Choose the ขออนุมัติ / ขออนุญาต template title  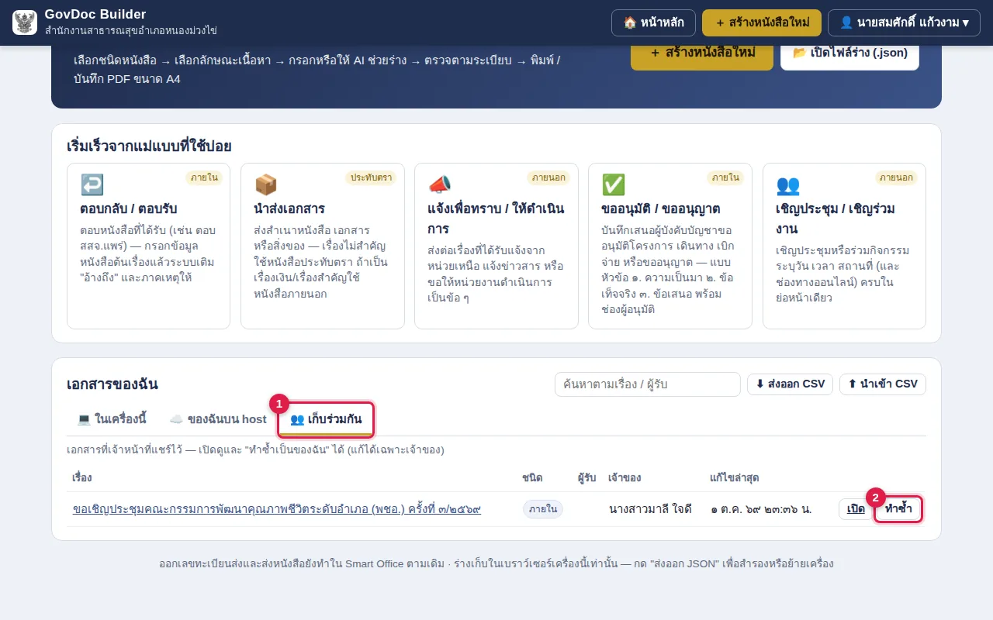(661, 208)
